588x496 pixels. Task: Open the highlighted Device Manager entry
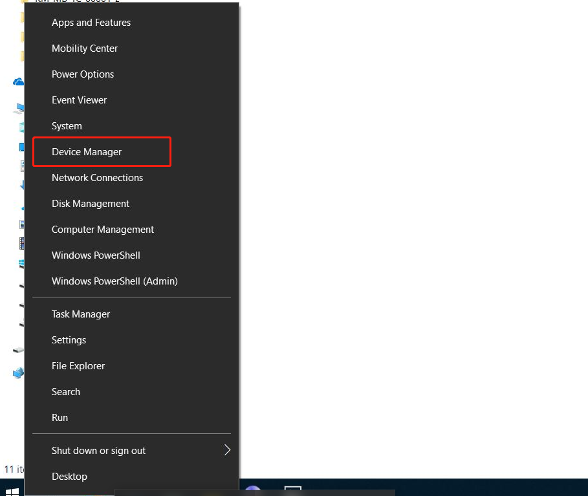[x=87, y=152]
